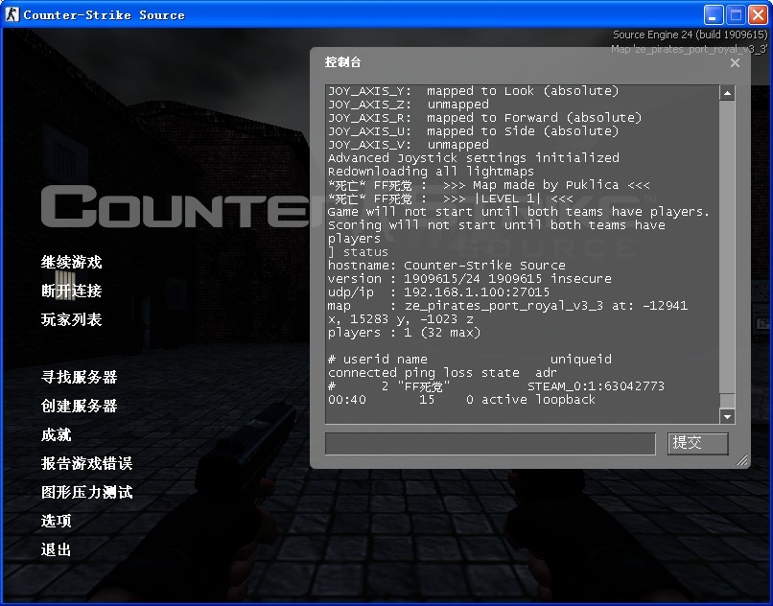Close the 控制台 console window
Image resolution: width=773 pixels, height=606 pixels.
tap(735, 62)
